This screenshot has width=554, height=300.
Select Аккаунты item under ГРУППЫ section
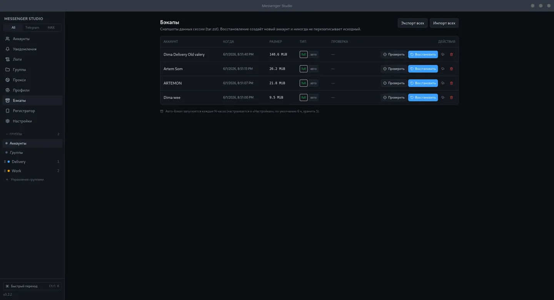32,143
